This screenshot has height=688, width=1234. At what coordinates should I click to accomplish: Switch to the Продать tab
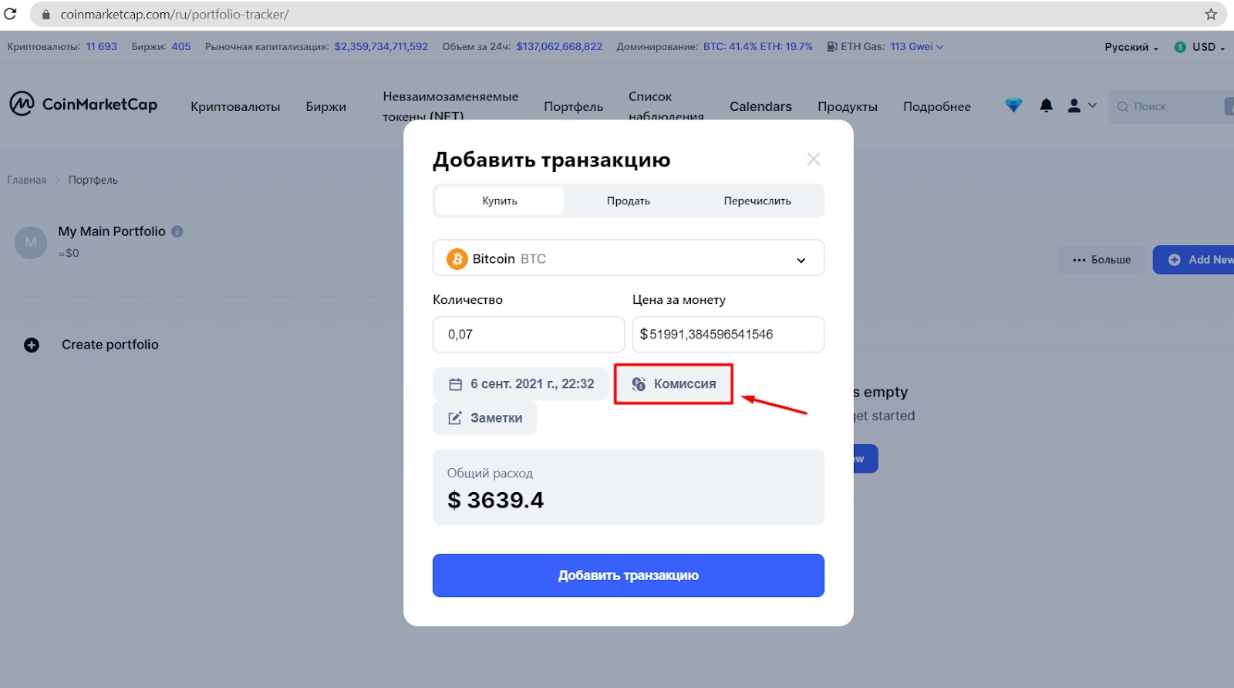coord(629,201)
